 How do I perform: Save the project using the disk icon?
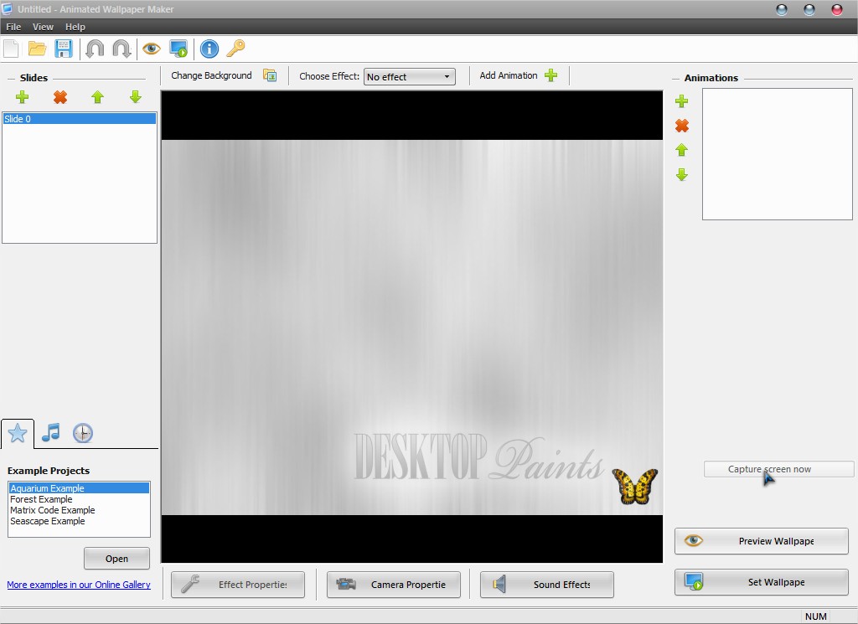(x=64, y=49)
